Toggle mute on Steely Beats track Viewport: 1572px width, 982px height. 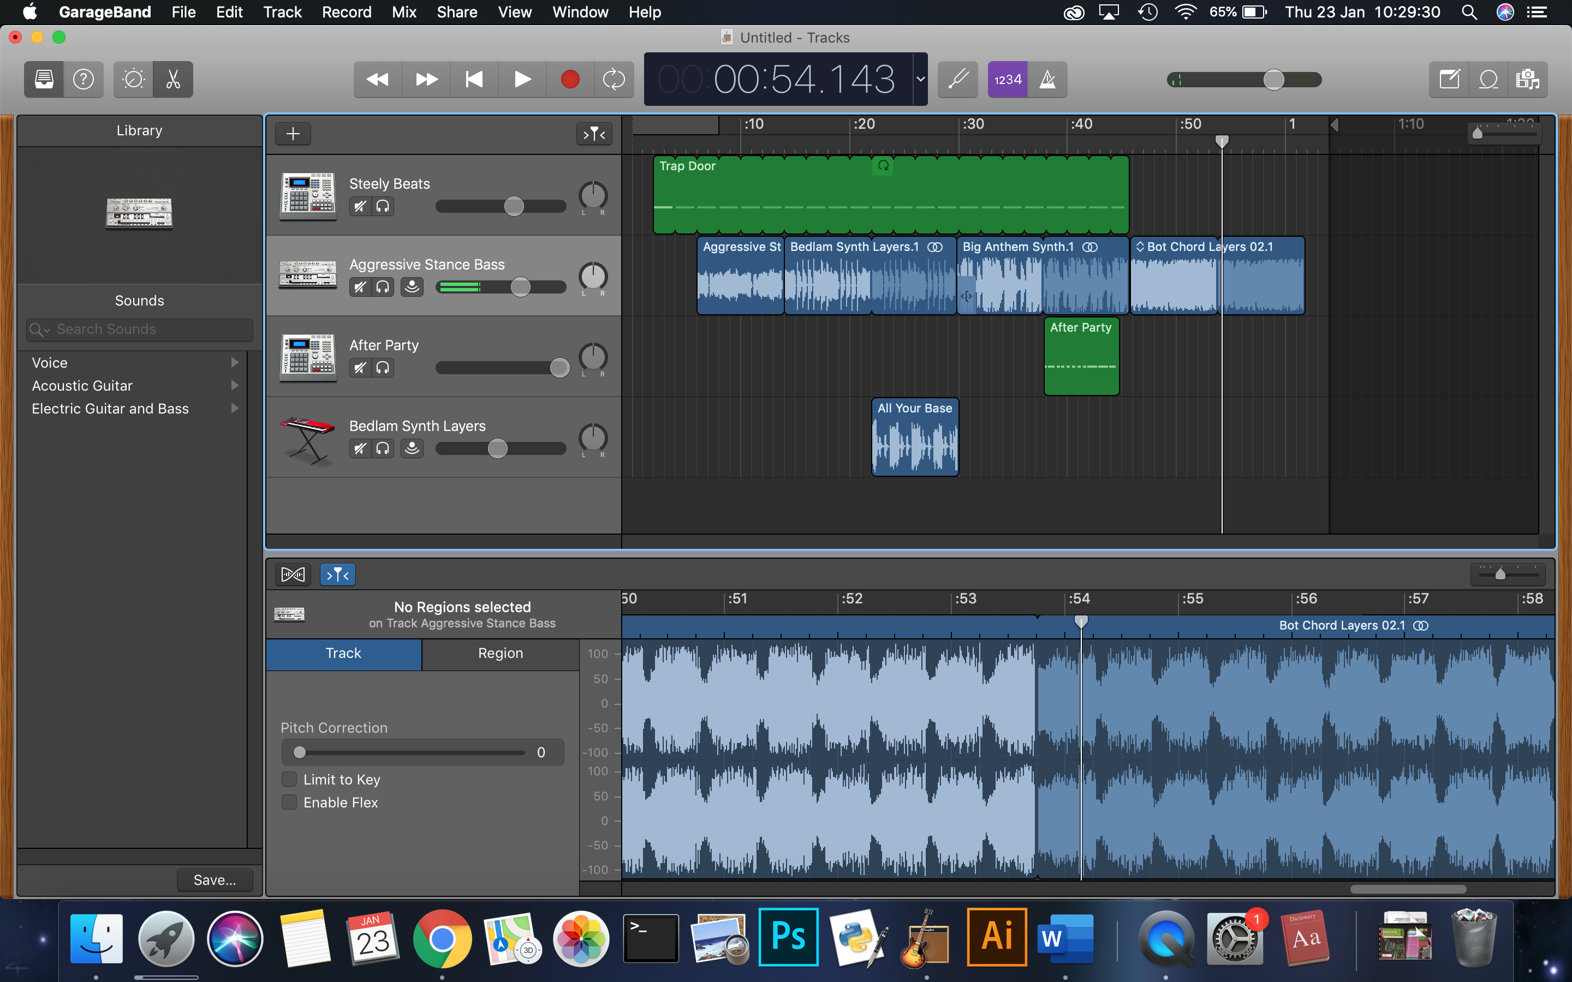click(x=360, y=206)
